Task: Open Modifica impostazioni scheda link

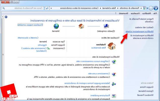Action: coord(140,32)
